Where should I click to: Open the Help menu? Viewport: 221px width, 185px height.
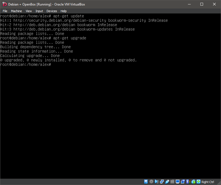click(x=64, y=11)
